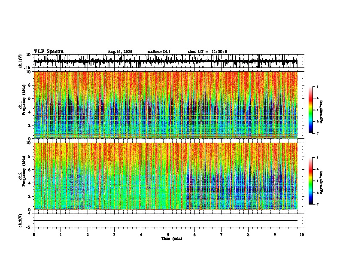
Task: Click the ch.2 color bar log(PSD) unit label
Action: [x=321, y=183]
